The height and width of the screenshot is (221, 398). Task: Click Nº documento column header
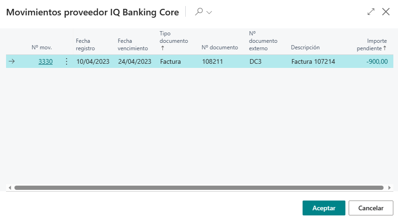pyautogui.click(x=220, y=47)
